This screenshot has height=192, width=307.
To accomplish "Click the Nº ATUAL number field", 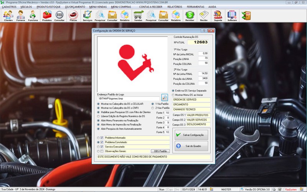I will (198, 42).
